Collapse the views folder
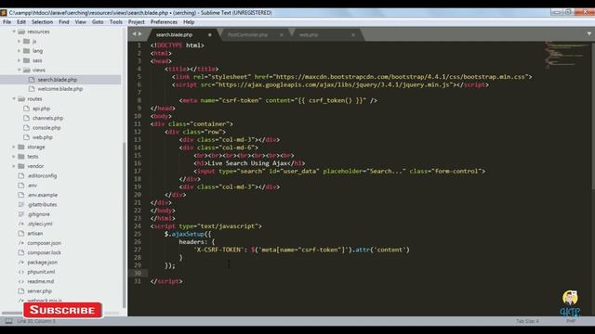The image size is (595, 334). pyautogui.click(x=19, y=70)
